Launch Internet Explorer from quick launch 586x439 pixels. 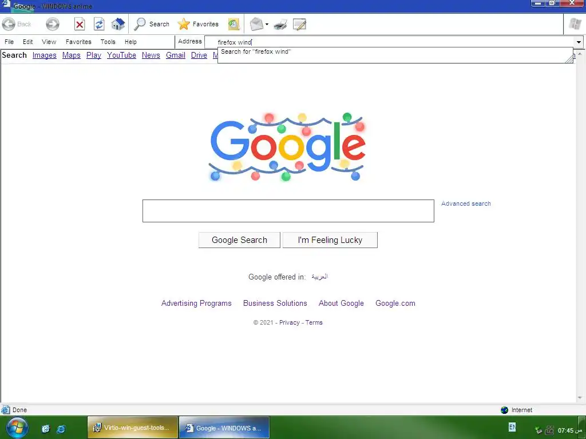[61, 429]
